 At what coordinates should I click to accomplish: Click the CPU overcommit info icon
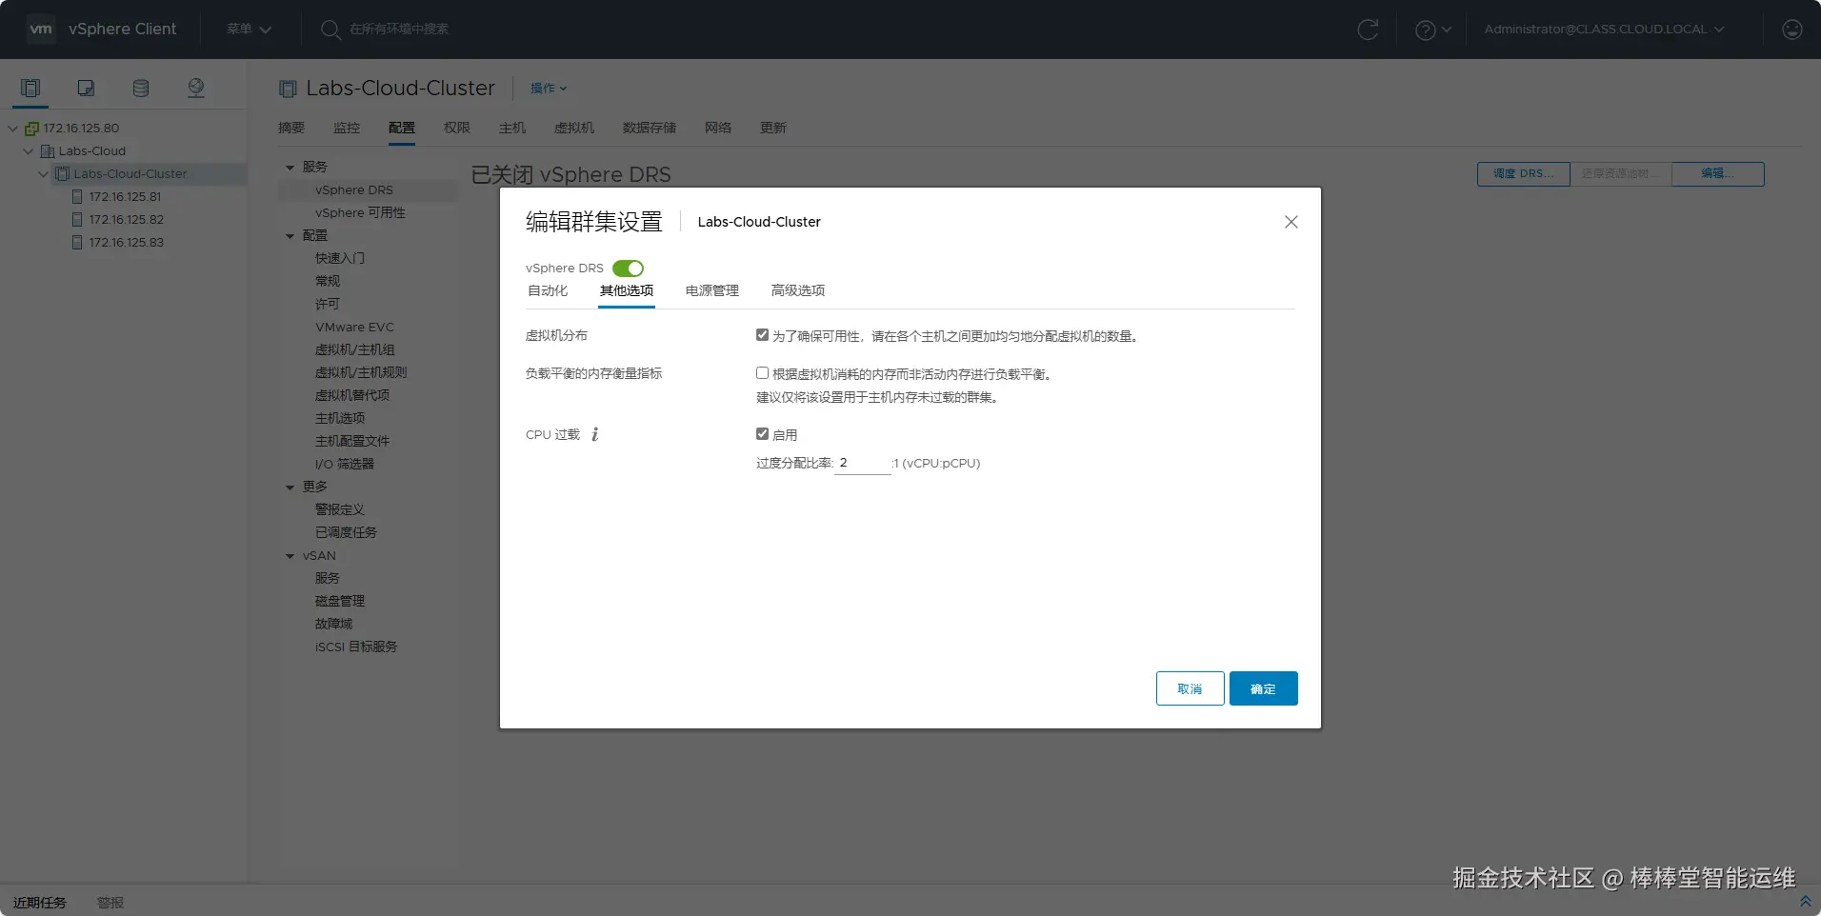tap(595, 434)
